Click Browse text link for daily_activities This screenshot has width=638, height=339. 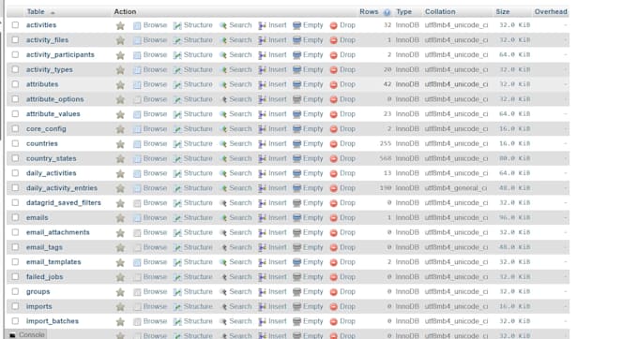tap(155, 173)
